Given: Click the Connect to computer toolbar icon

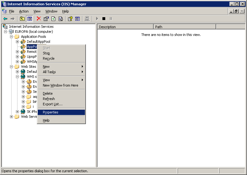Looking at the screenshot, I should point(87,19).
